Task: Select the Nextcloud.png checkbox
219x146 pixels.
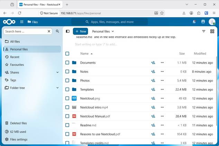Action: click(67, 98)
